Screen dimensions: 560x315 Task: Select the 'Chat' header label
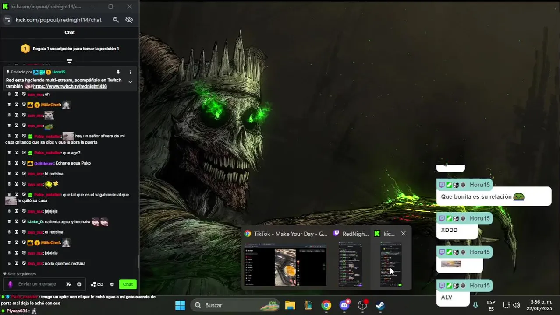tap(70, 32)
